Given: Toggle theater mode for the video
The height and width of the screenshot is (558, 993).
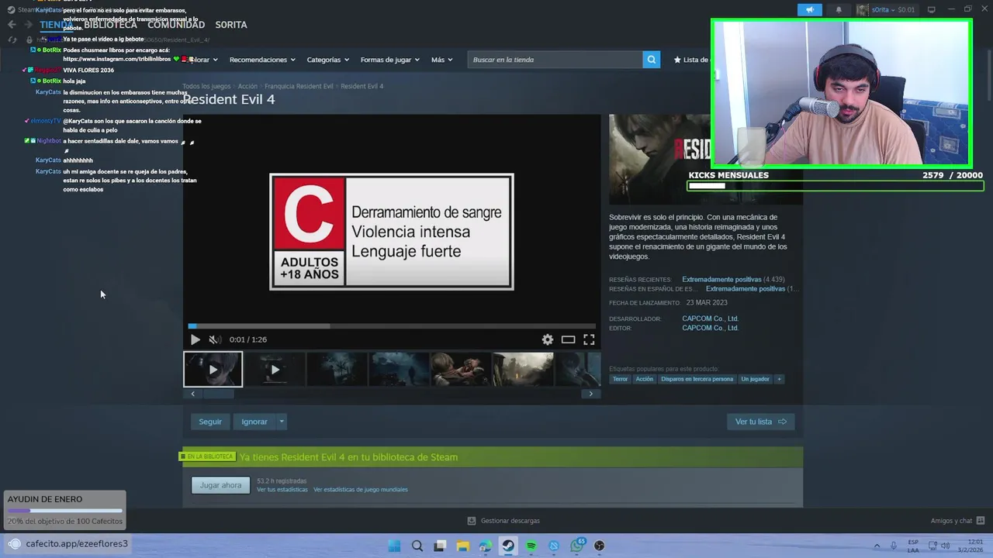Looking at the screenshot, I should click(568, 339).
